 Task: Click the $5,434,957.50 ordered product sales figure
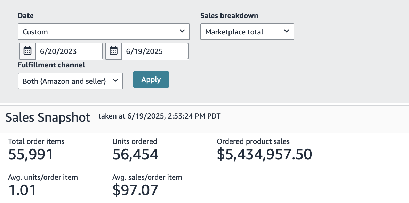264,154
